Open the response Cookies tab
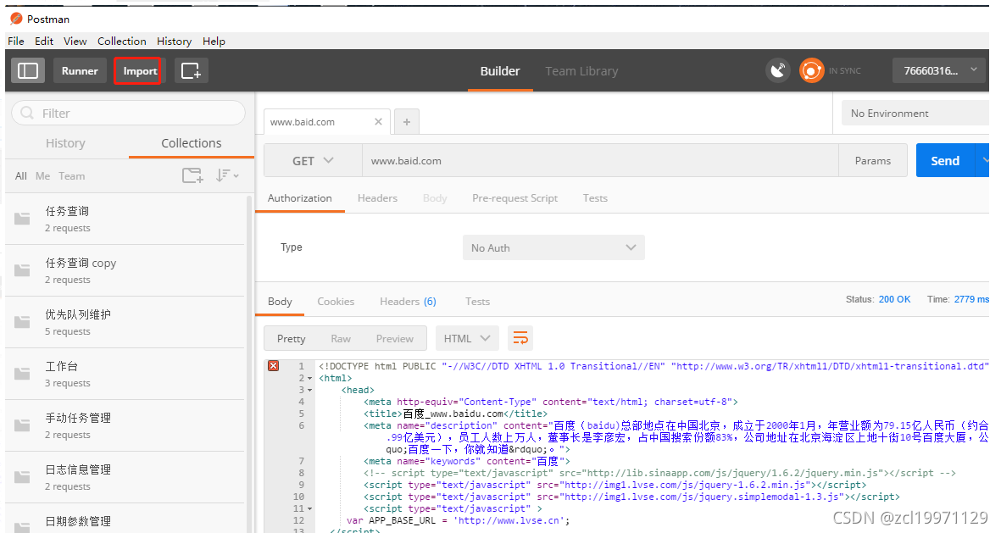Screen dimensions: 1001x533 point(336,302)
